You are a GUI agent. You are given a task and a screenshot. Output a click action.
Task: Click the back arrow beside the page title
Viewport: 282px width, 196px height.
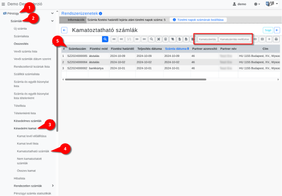tap(65, 30)
